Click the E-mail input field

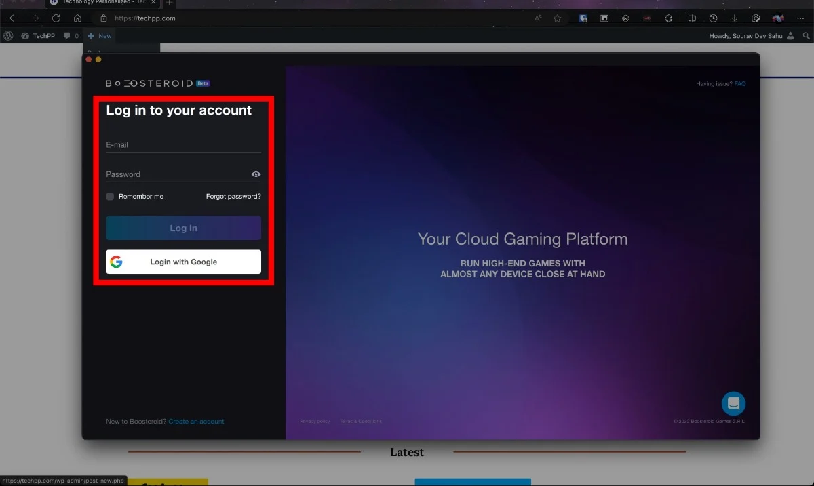tap(183, 145)
